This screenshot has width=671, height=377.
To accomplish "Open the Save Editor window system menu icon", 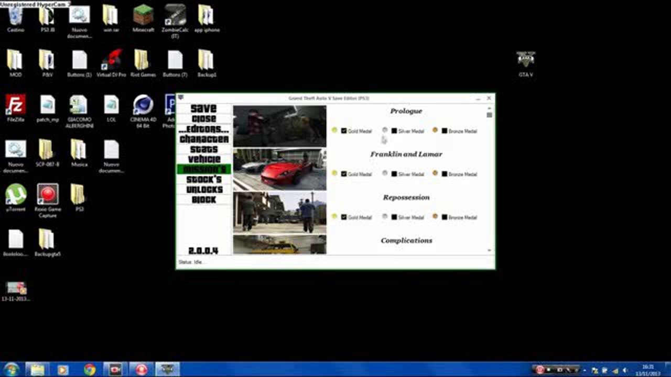I will tap(181, 98).
